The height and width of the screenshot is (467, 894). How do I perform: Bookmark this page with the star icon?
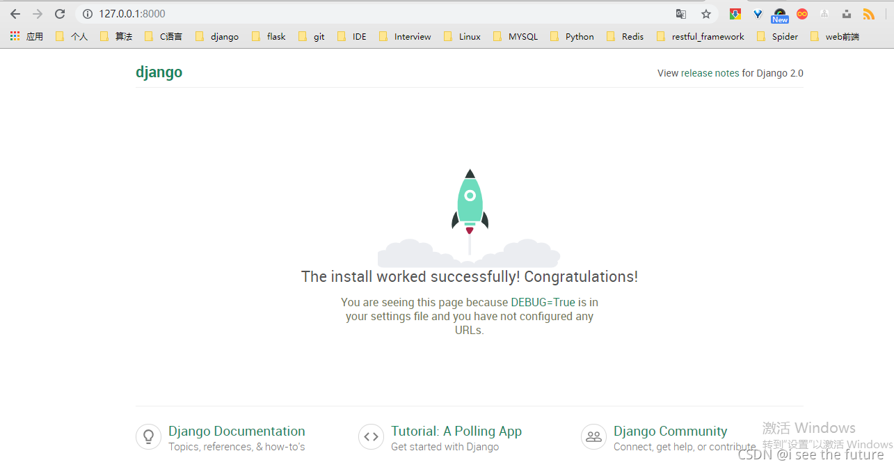706,14
